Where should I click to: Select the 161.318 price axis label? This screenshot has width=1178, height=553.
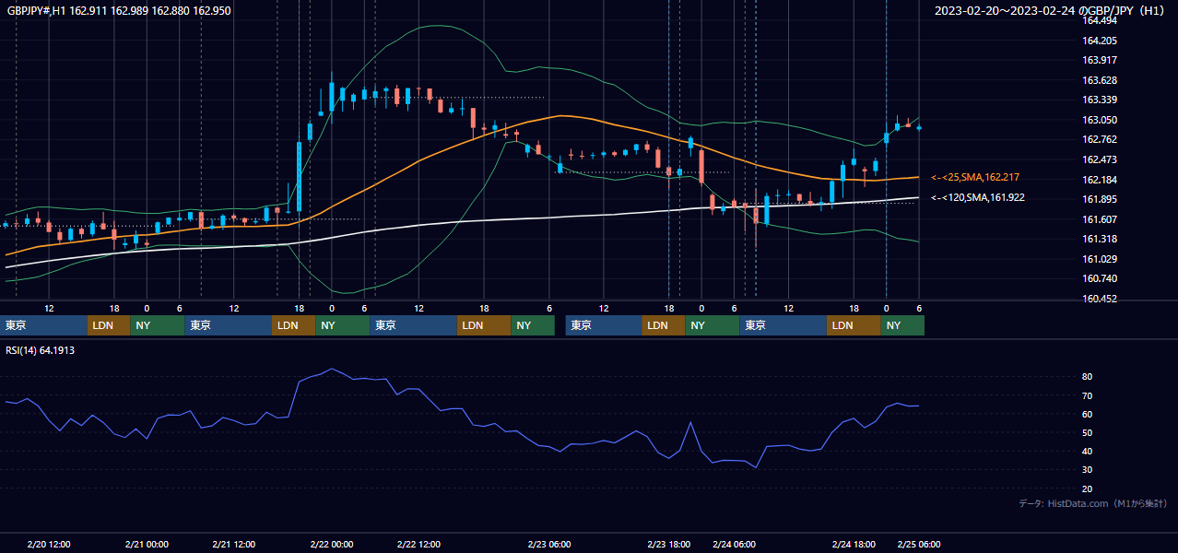pyautogui.click(x=1100, y=239)
